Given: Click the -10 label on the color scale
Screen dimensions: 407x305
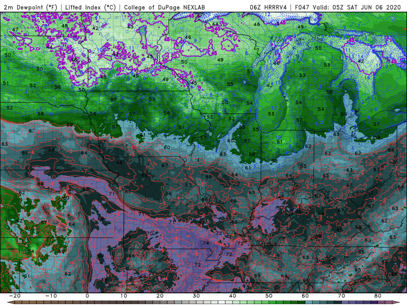Looking at the screenshot, I should [x=51, y=296].
